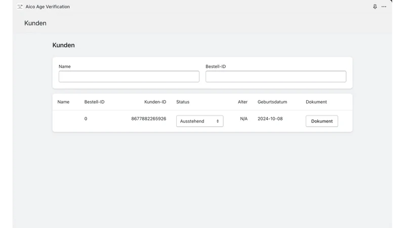Screen dimensions: 405x228
Task: Click the Dokument column header
Action: tap(316, 102)
